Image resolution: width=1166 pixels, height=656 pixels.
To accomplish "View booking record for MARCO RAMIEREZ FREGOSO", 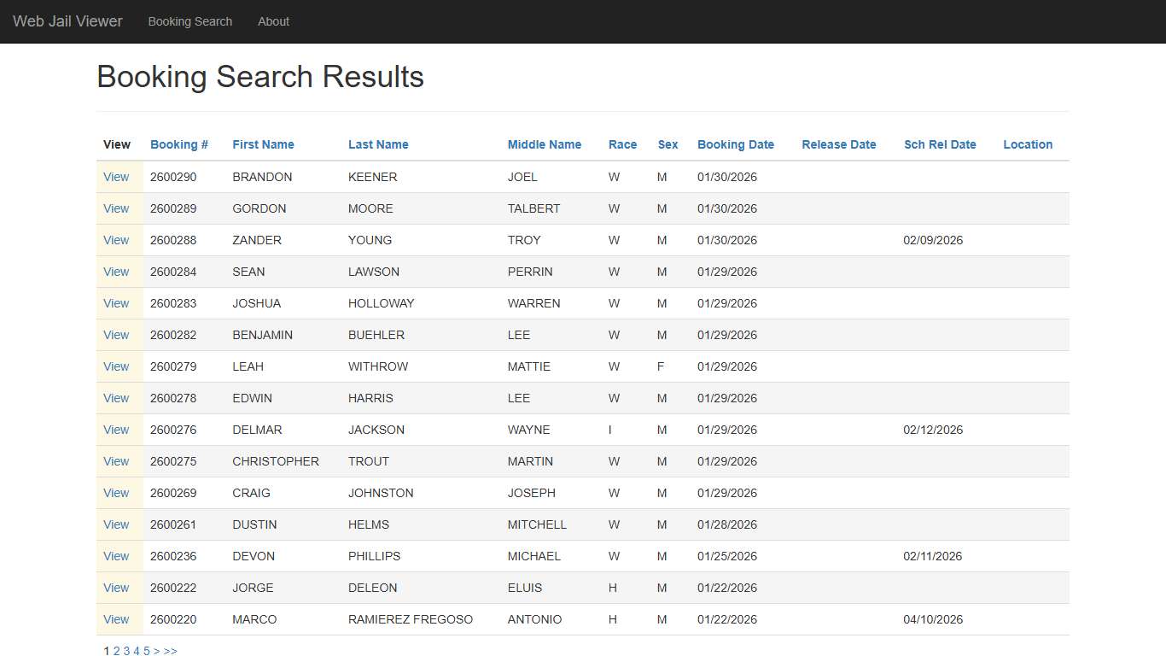I will 116,619.
